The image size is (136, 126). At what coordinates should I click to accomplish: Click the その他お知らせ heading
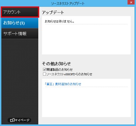(56, 64)
